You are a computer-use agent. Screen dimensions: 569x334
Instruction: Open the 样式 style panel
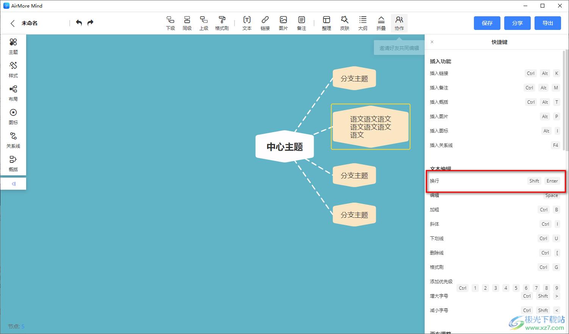pos(13,70)
